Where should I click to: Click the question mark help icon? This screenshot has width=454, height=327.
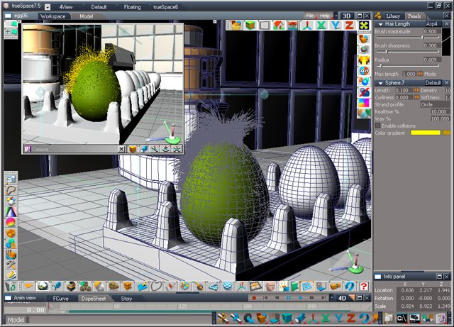(x=364, y=286)
